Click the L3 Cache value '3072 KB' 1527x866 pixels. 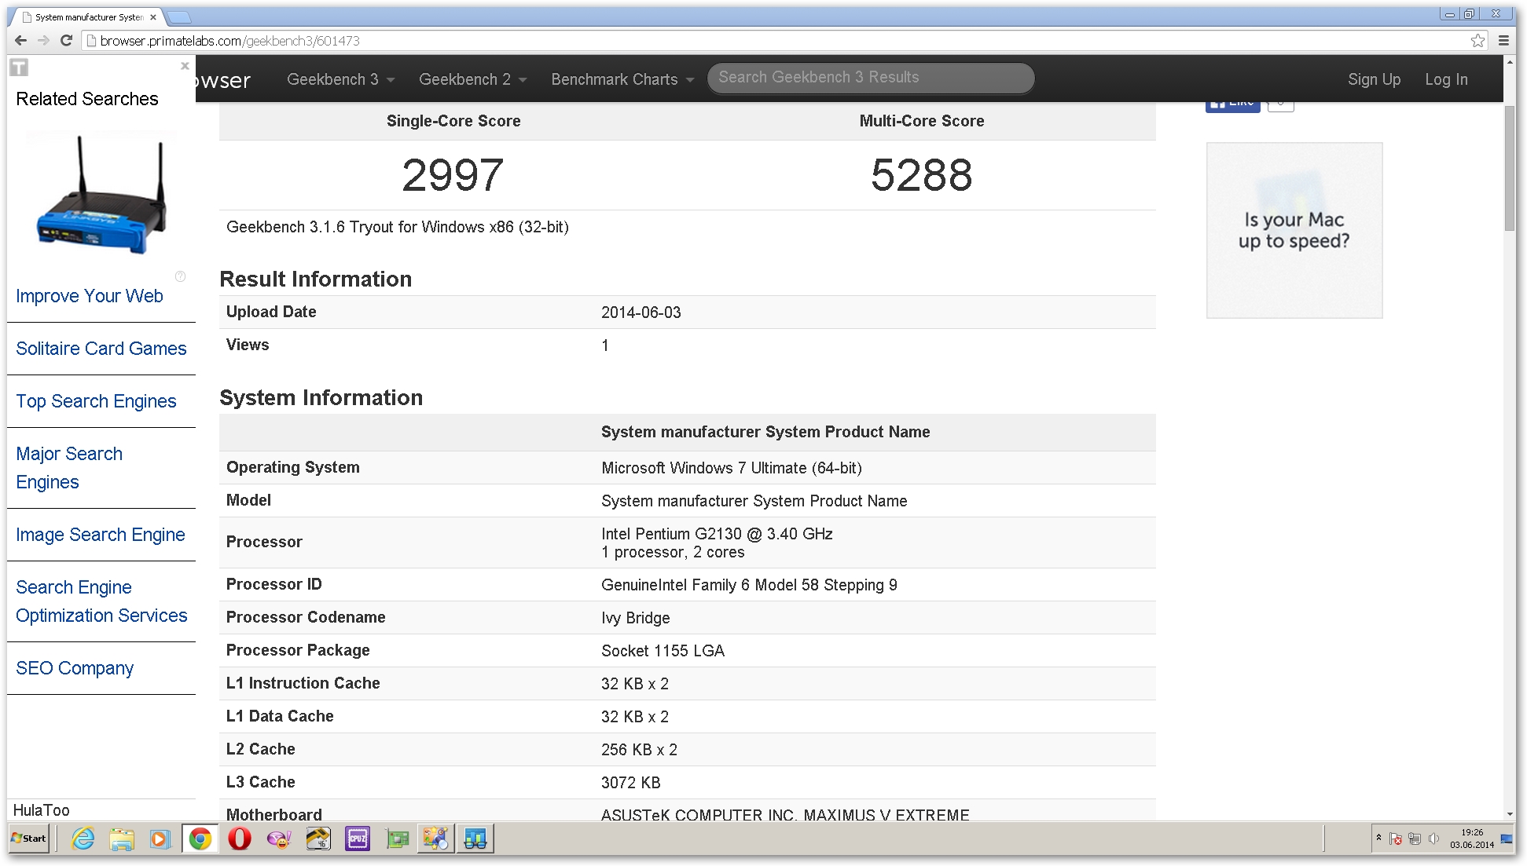631,783
